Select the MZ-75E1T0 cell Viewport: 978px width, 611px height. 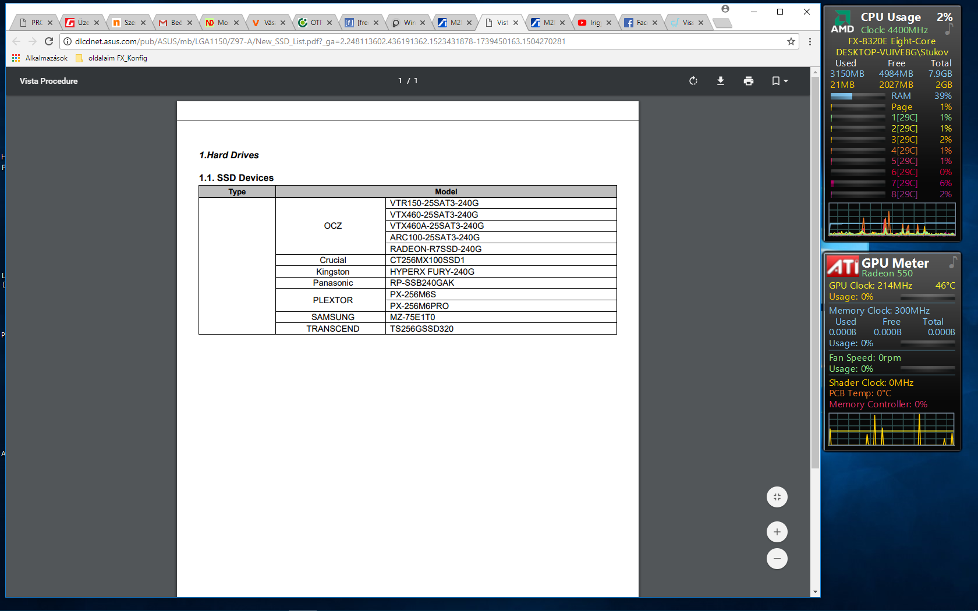[501, 317]
